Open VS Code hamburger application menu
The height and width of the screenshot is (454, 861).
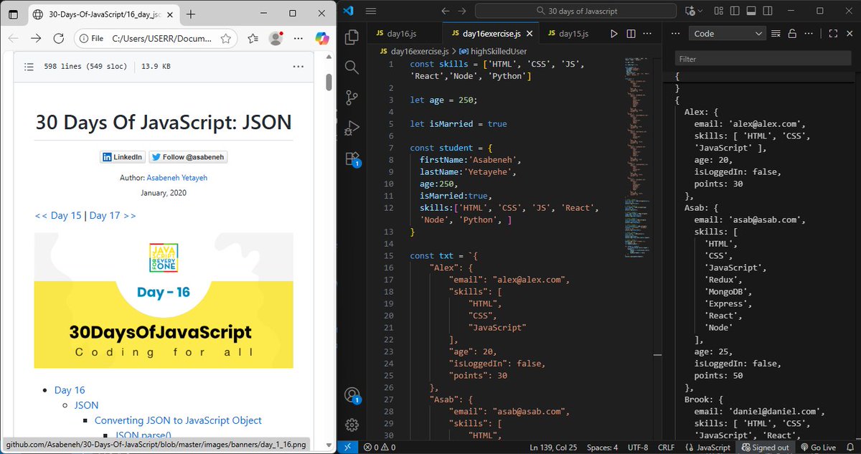pyautogui.click(x=371, y=11)
